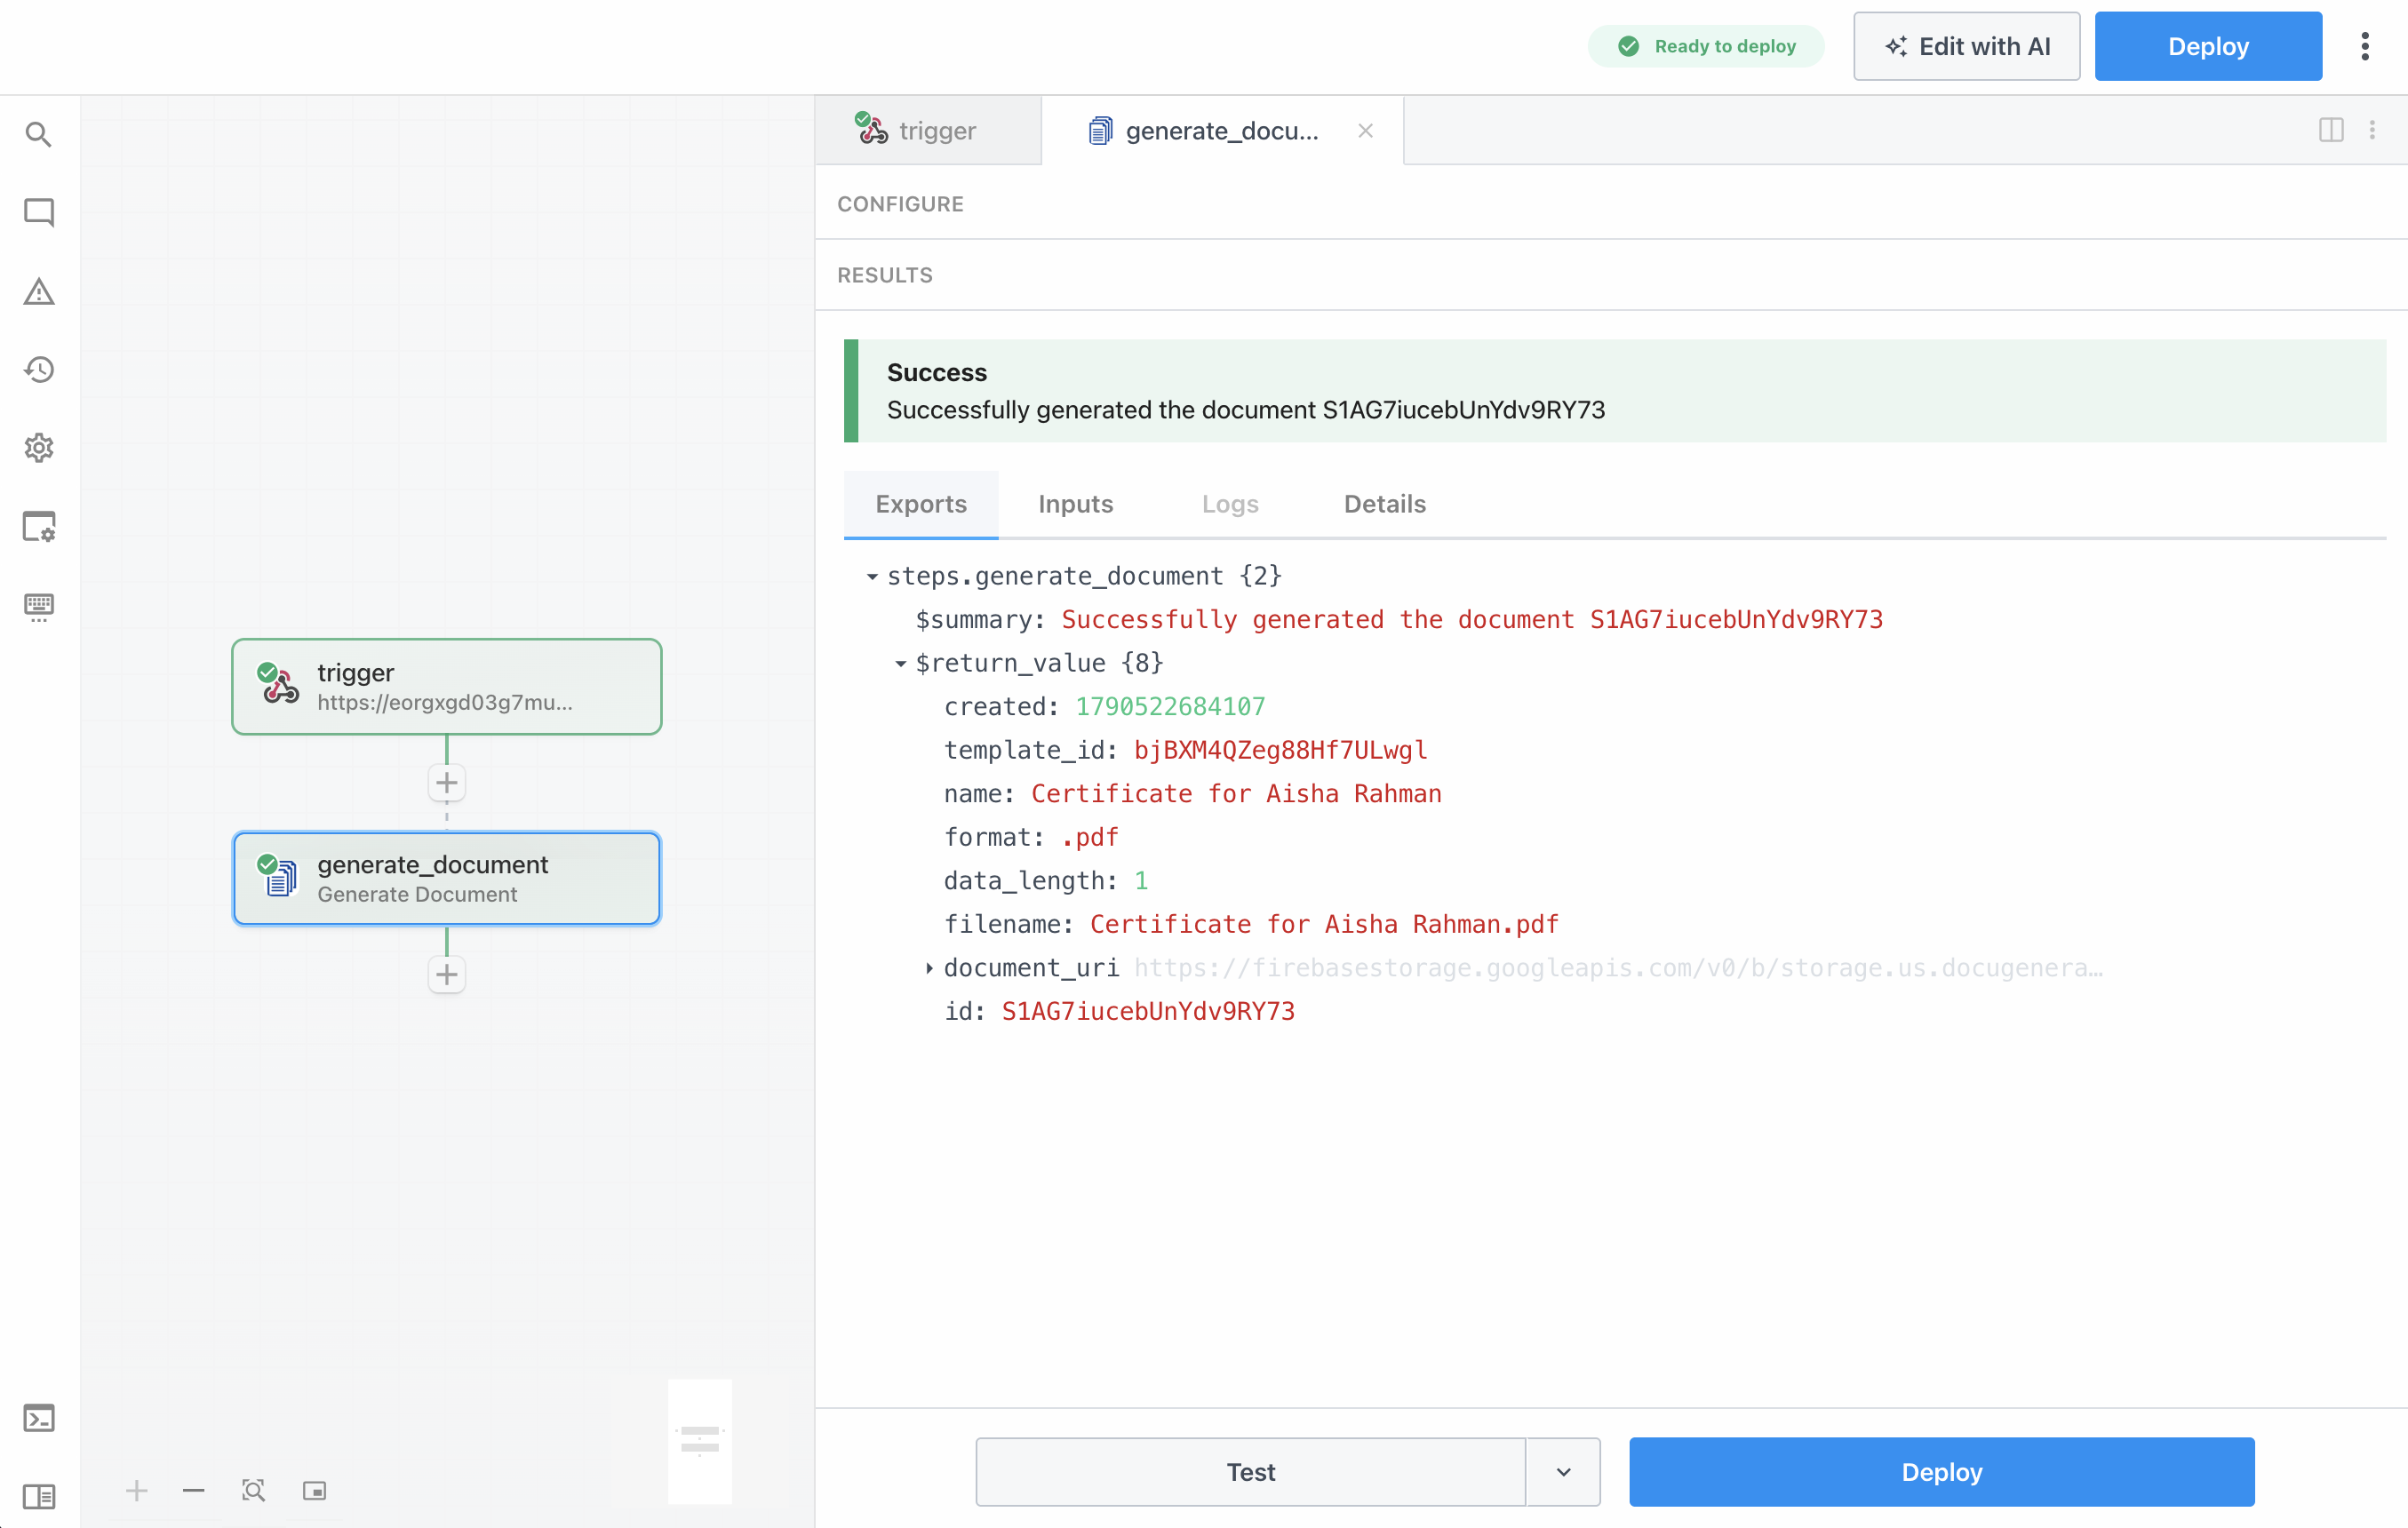
Task: Open the window settings icon in sidebar
Action: pos(39,526)
